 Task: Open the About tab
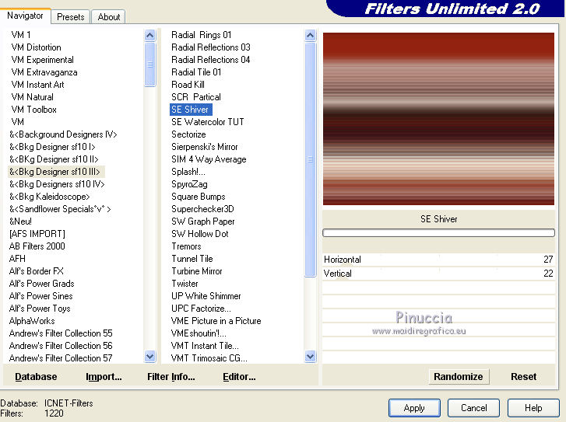109,17
